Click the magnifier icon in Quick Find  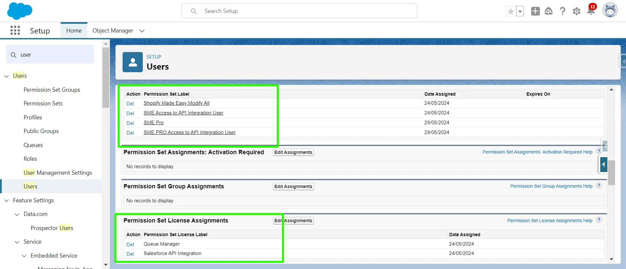[x=13, y=55]
